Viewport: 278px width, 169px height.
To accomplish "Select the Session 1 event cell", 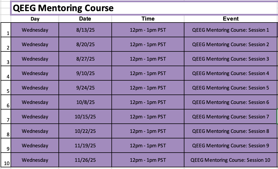I will 231,30.
